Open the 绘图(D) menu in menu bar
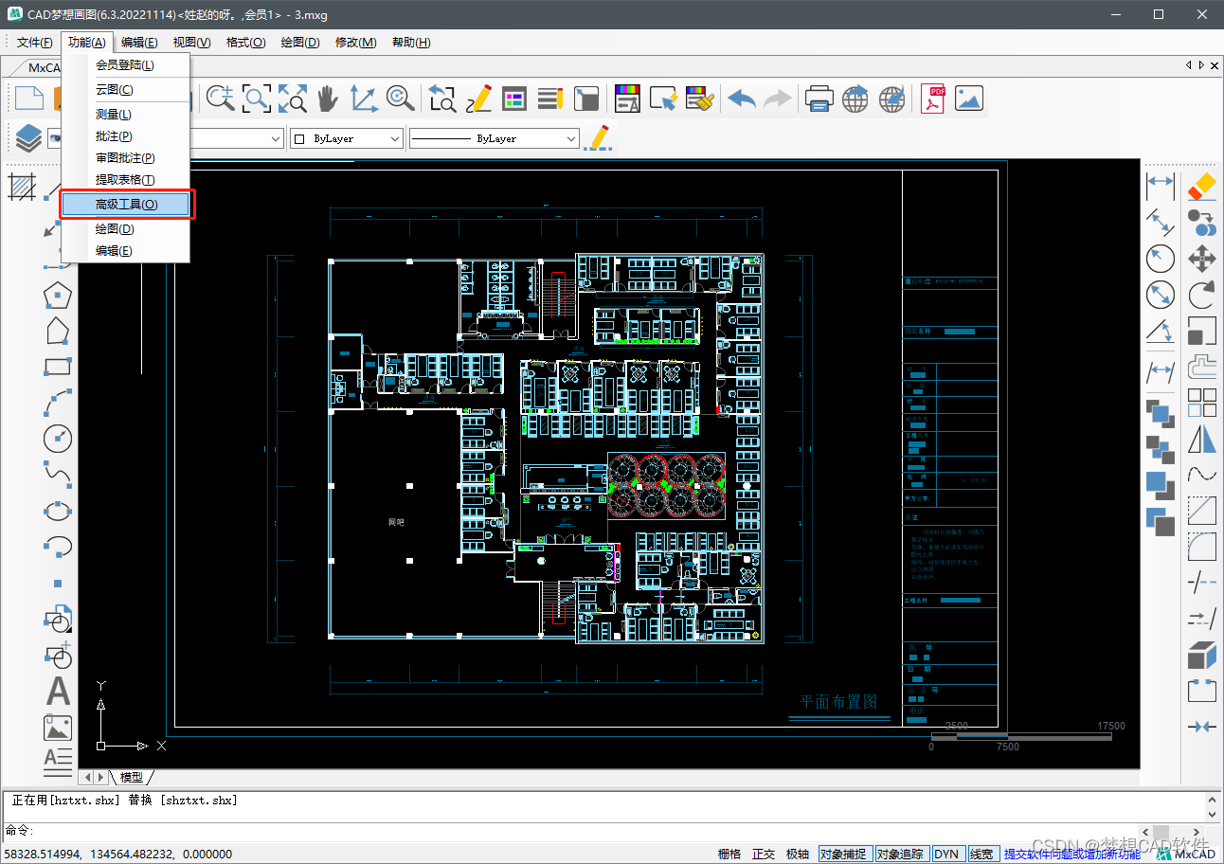This screenshot has width=1224, height=864. [300, 43]
